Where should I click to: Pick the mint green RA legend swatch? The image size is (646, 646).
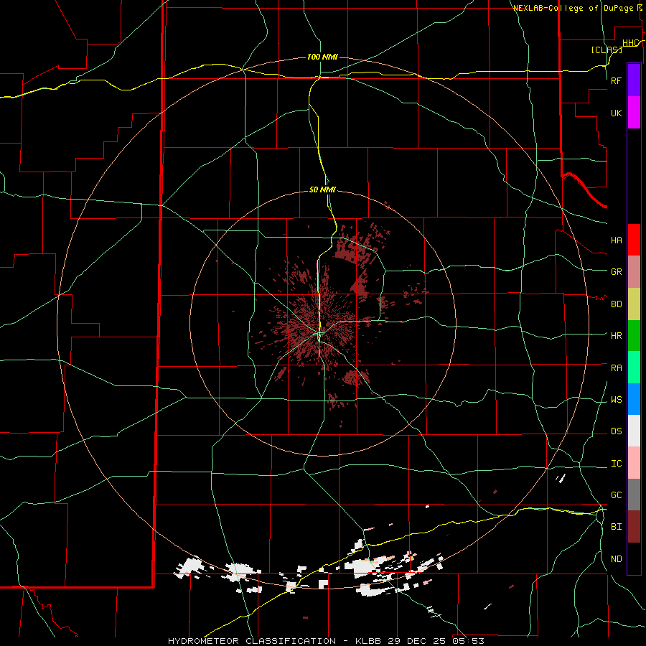pos(634,368)
